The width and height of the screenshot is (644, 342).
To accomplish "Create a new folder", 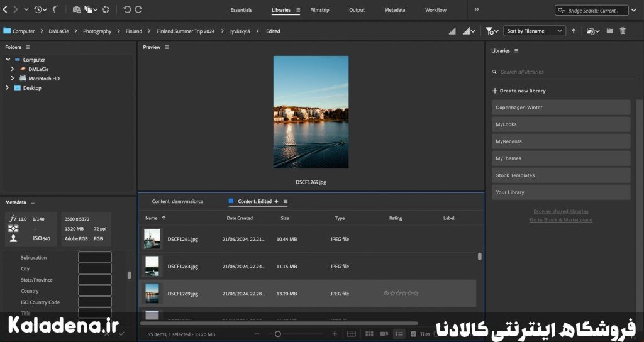I will point(610,31).
